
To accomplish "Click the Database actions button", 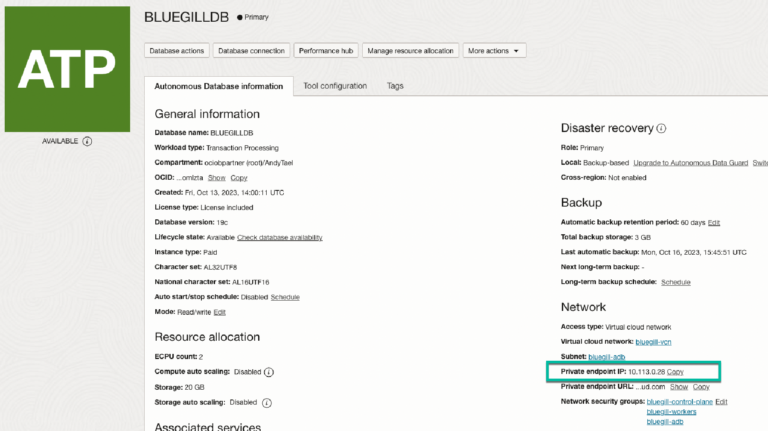I will click(x=177, y=51).
